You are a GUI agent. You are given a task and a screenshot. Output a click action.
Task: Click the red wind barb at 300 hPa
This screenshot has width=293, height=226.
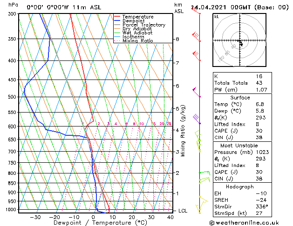click(x=196, y=10)
